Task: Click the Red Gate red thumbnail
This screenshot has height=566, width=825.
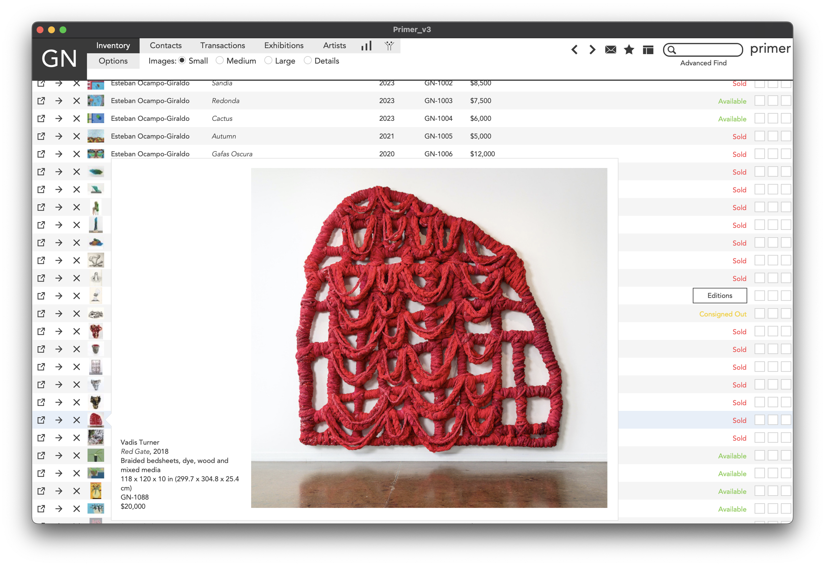Action: (96, 420)
